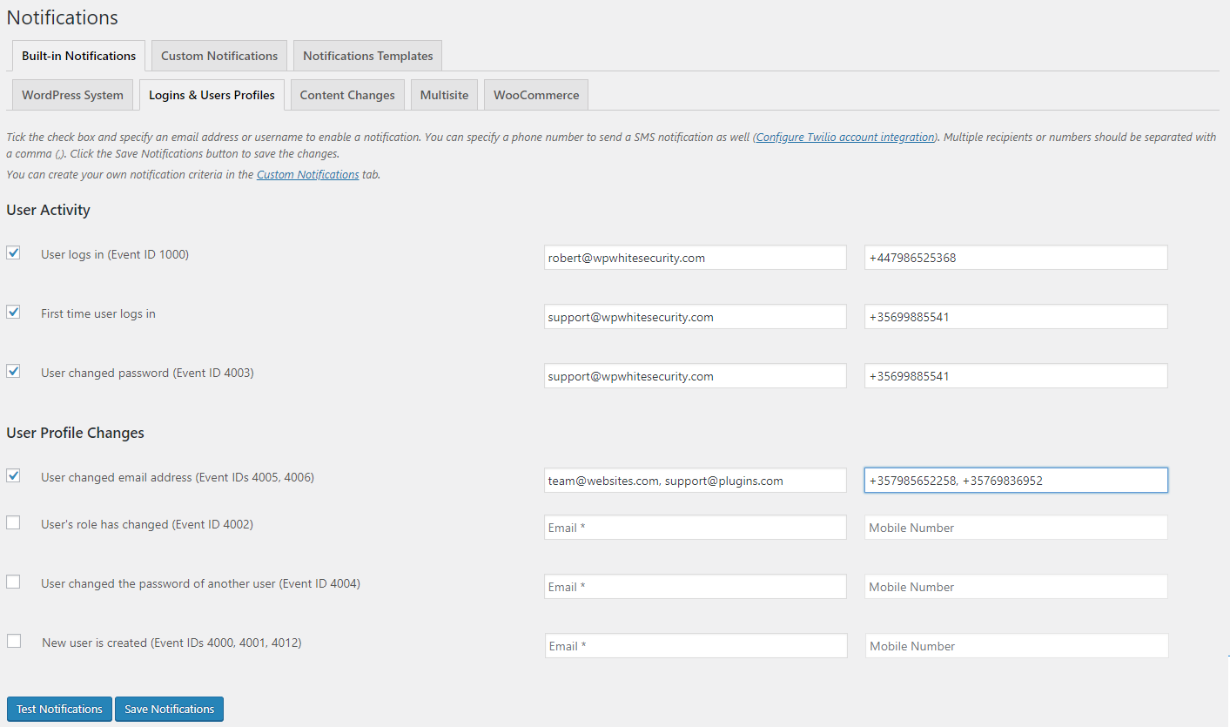The image size is (1230, 727).
Task: Uncheck User changed password notification checkbox
Action: pos(13,371)
